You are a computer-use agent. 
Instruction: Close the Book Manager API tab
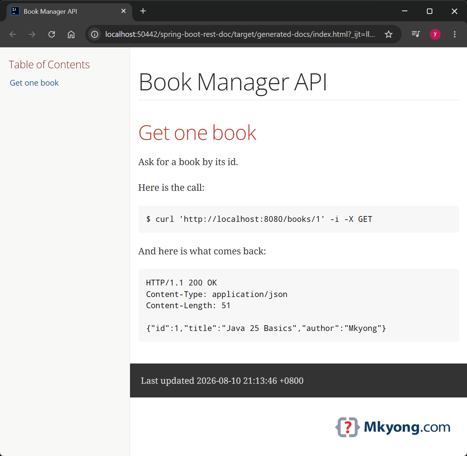tap(124, 11)
